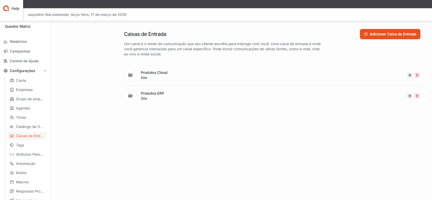Open settings gear for Produtos Cloud inbox
432x200 pixels.
point(410,75)
